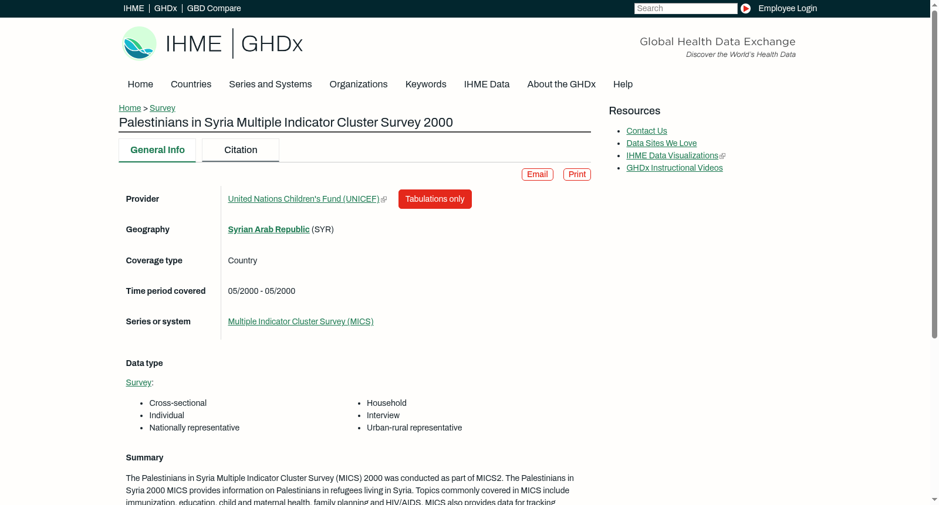Click the 'Series or system' field label
This screenshot has width=939, height=505.
[x=158, y=322]
